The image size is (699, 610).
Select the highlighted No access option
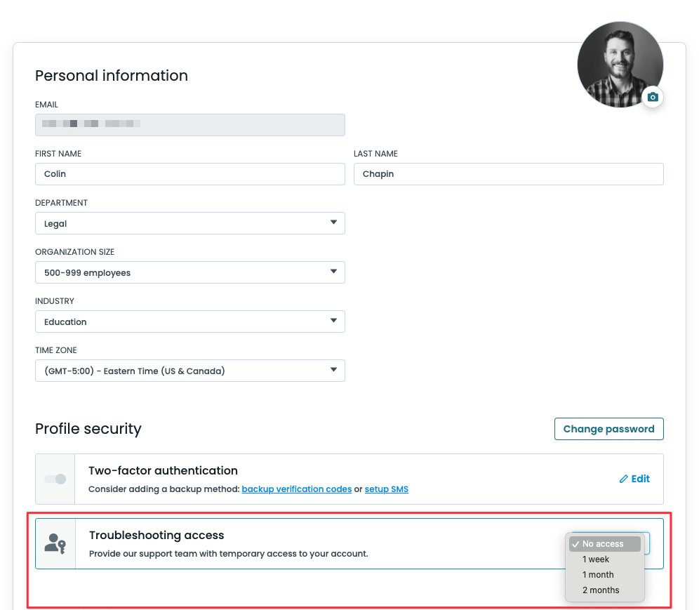click(x=604, y=543)
